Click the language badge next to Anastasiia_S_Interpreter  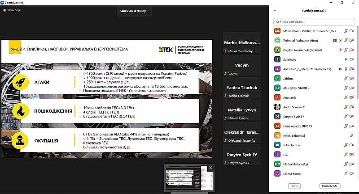(340, 69)
